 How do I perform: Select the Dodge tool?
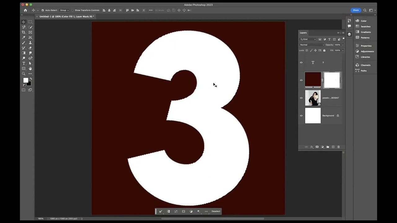pos(24,58)
